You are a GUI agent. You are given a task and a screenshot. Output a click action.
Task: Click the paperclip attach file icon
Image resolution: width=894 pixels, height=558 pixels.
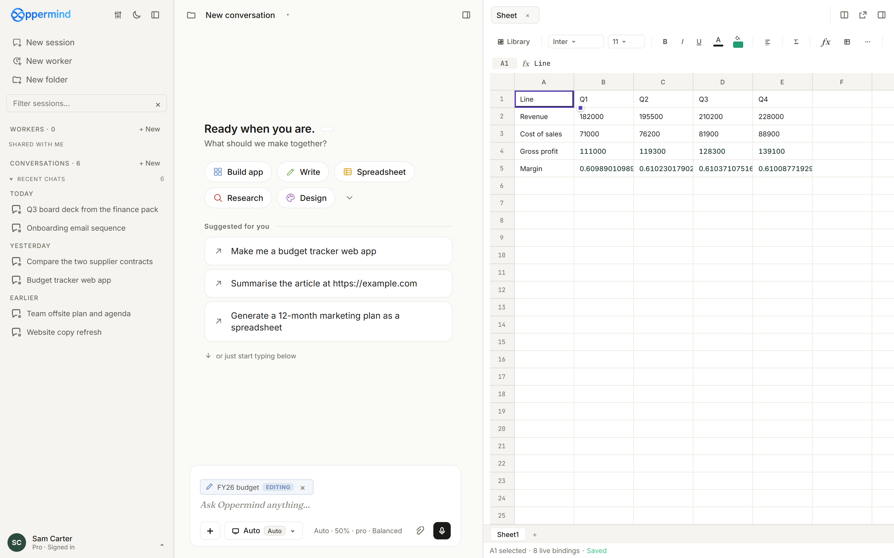tap(420, 531)
